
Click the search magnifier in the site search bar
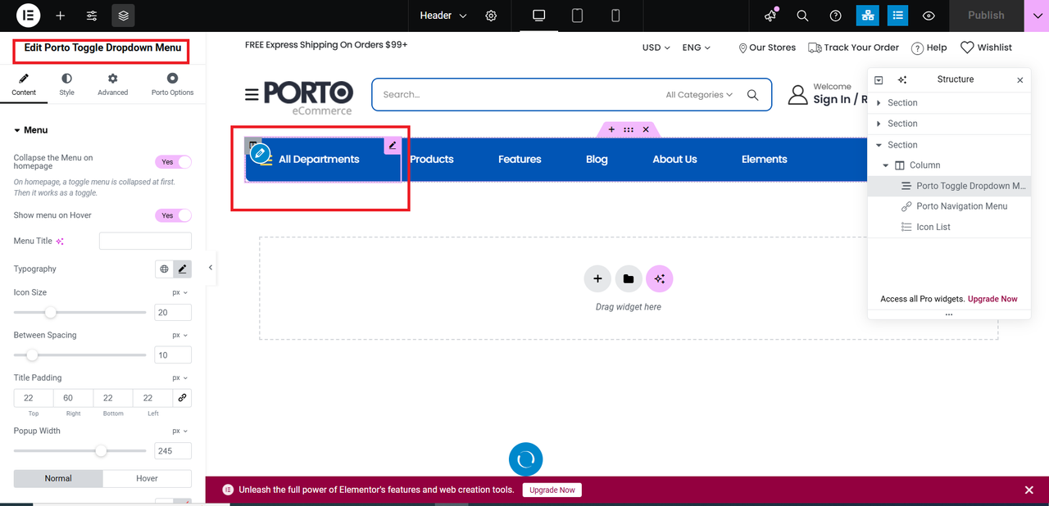pos(753,94)
